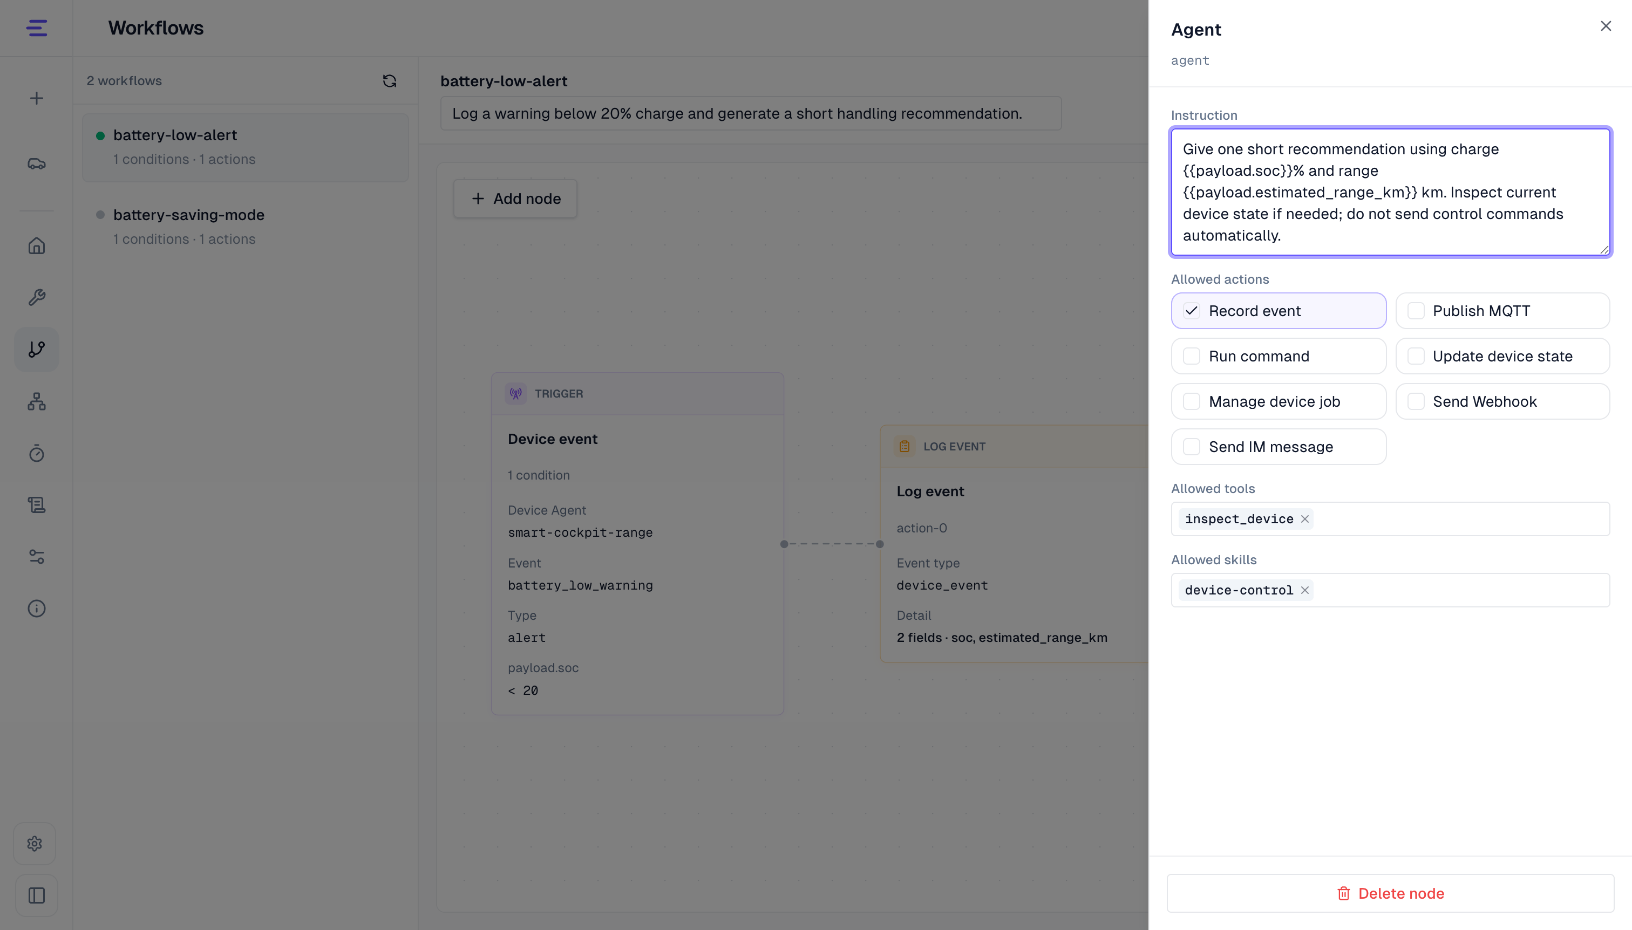This screenshot has height=930, width=1632.
Task: Remove the device-control skill tag
Action: 1305,590
